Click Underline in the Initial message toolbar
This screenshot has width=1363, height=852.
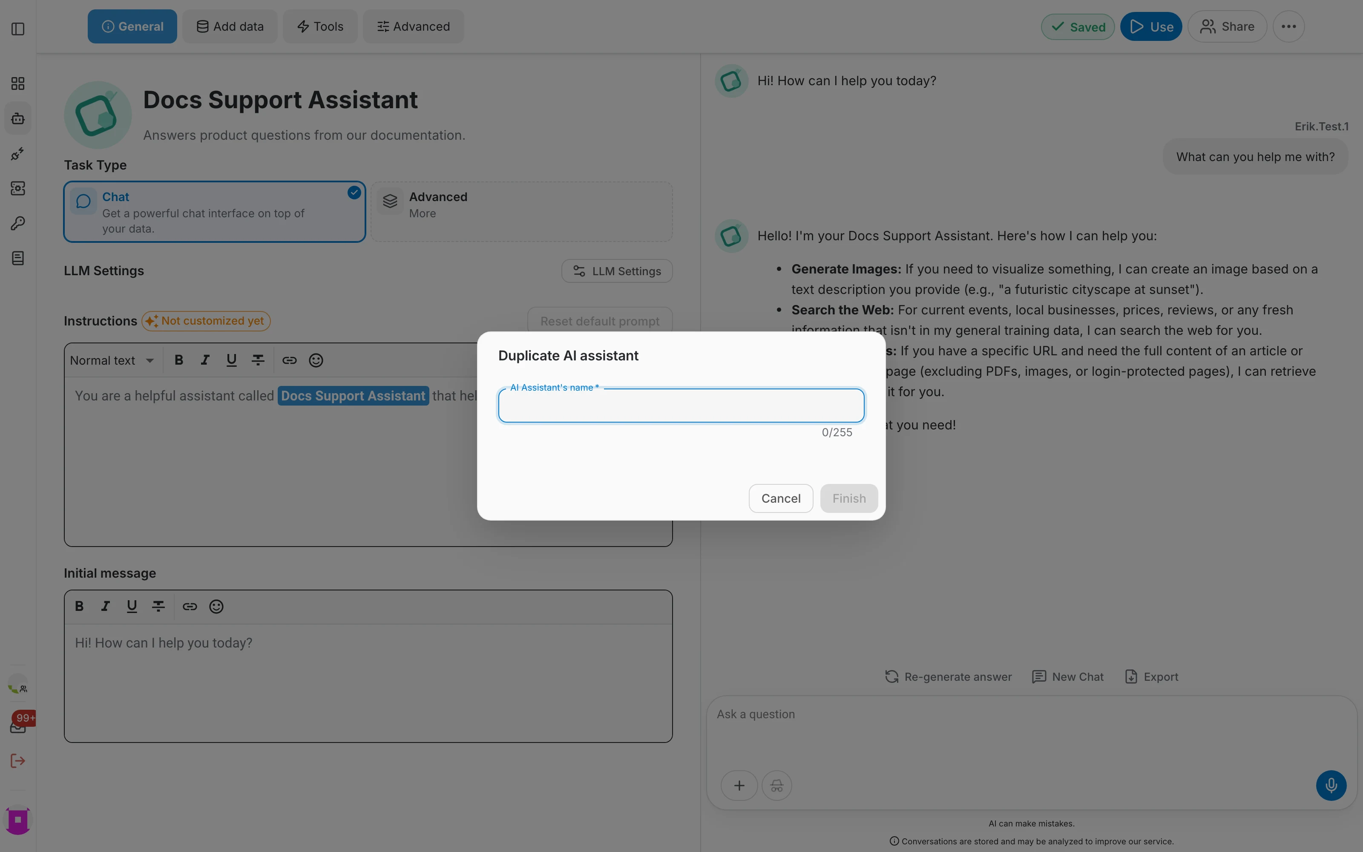(x=132, y=606)
